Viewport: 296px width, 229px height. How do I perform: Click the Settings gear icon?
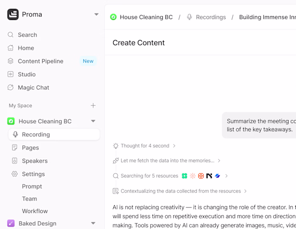(x=14, y=174)
